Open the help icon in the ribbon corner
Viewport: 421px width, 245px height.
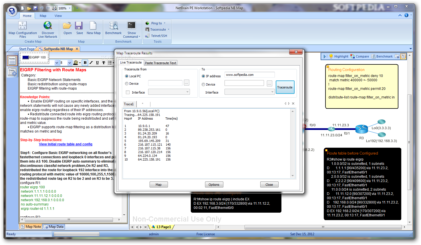pyautogui.click(x=406, y=15)
